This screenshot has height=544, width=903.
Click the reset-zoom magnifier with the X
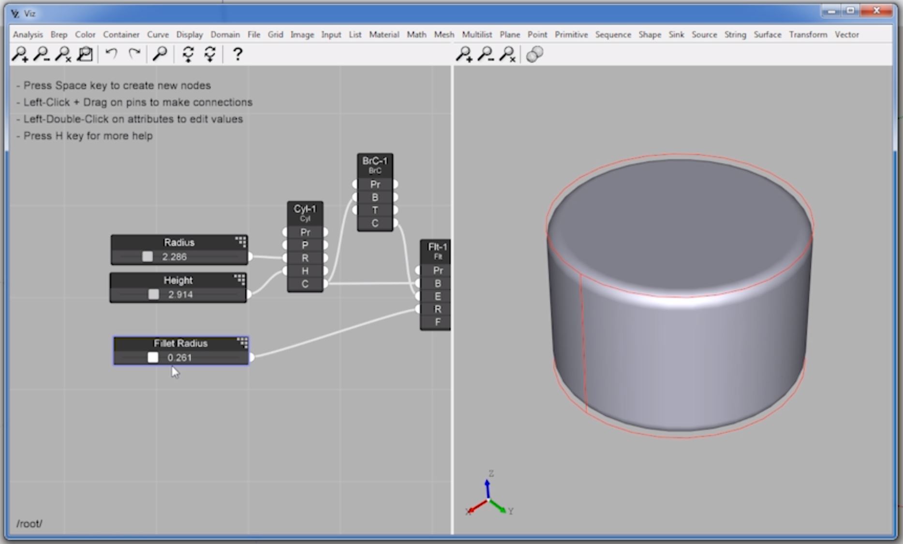point(63,55)
